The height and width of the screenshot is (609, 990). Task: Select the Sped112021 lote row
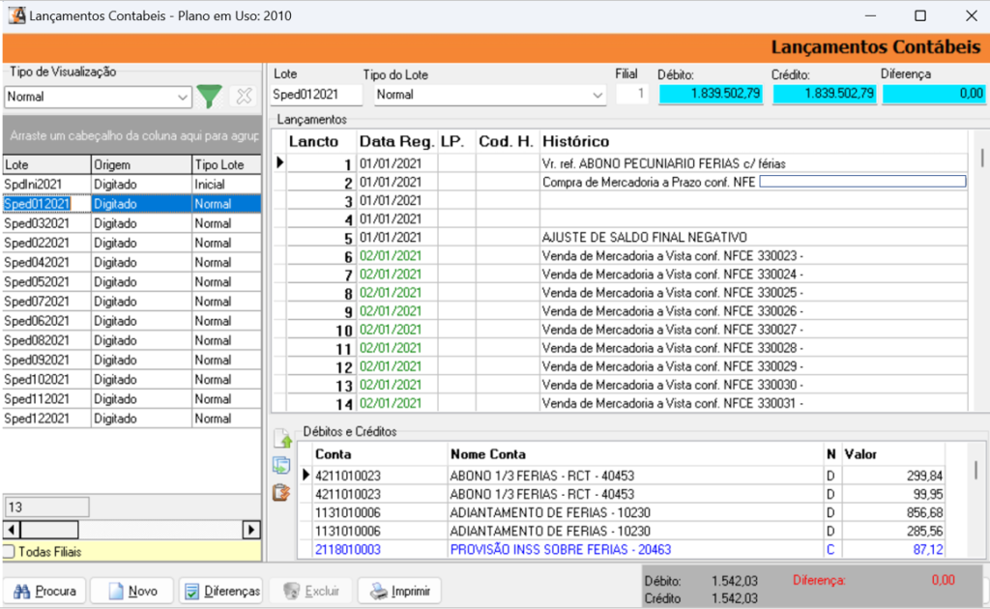click(131, 399)
